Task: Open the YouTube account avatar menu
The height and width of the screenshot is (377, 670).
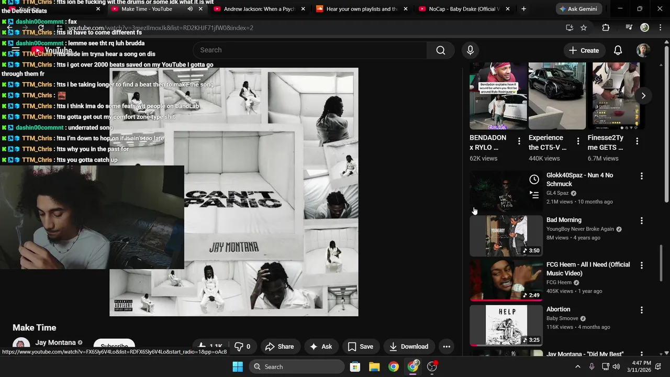Action: (643, 50)
